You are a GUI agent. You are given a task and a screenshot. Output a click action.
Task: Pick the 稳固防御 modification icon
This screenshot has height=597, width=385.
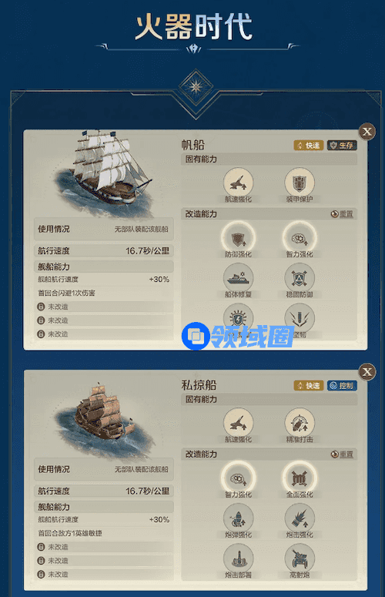pyautogui.click(x=300, y=278)
